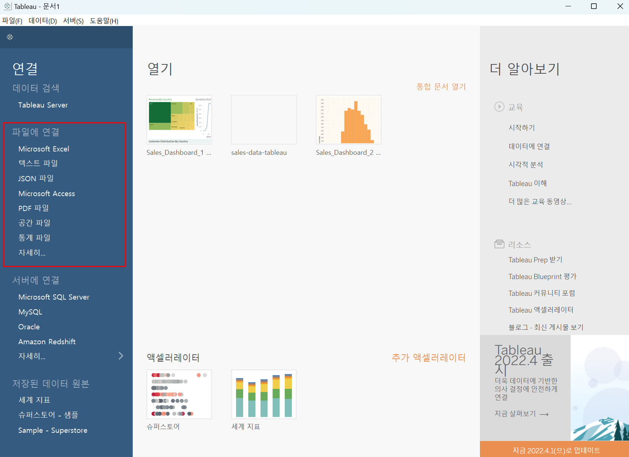Open Tableau 액셀러레이터 resource link
Image resolution: width=629 pixels, height=457 pixels.
[x=541, y=310]
